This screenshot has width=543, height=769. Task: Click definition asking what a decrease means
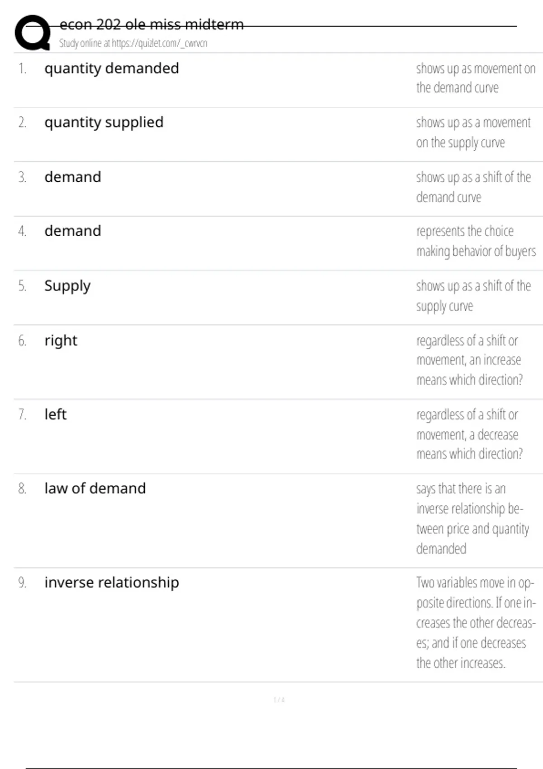point(469,434)
